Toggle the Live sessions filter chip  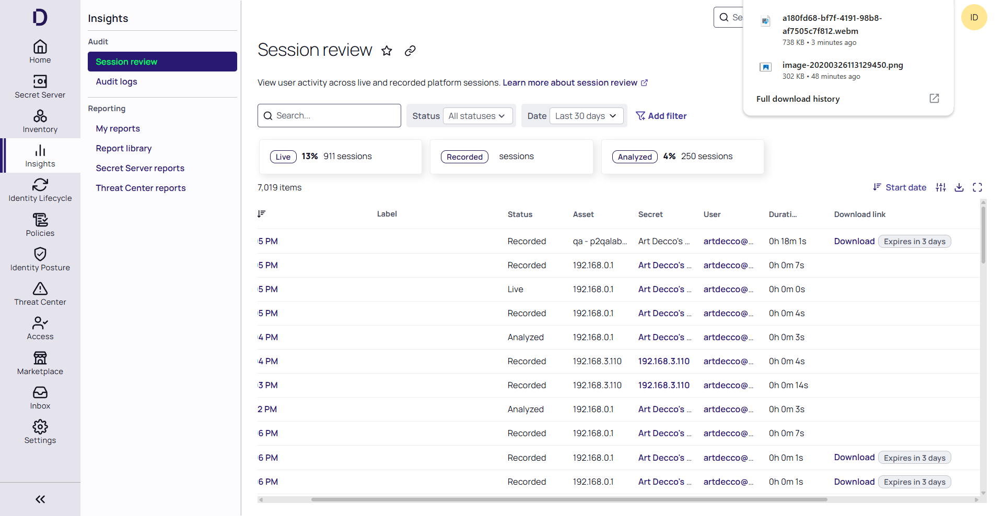click(x=283, y=157)
